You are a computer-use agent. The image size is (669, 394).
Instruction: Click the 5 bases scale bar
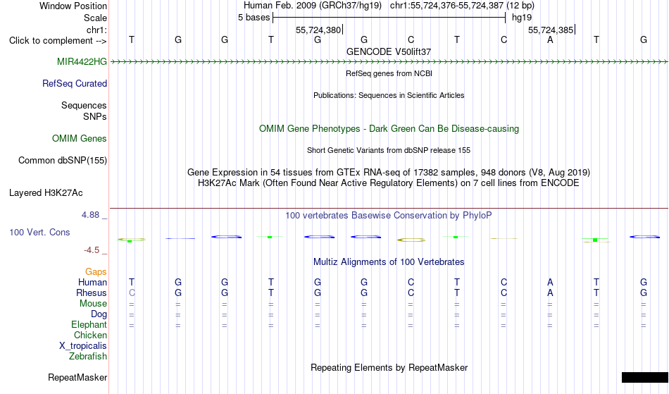[389, 18]
